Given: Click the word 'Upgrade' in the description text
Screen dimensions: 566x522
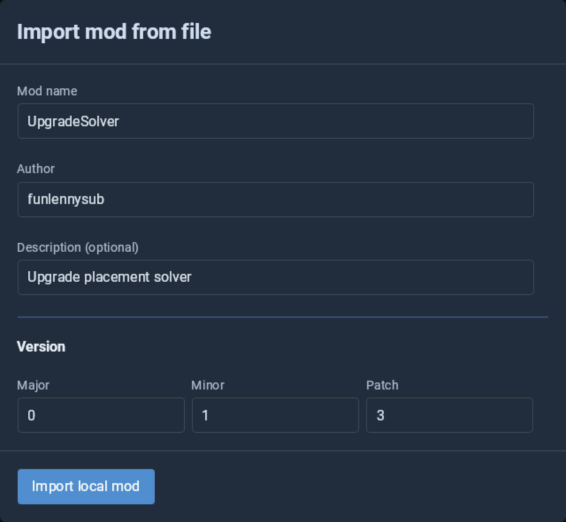Looking at the screenshot, I should [54, 277].
